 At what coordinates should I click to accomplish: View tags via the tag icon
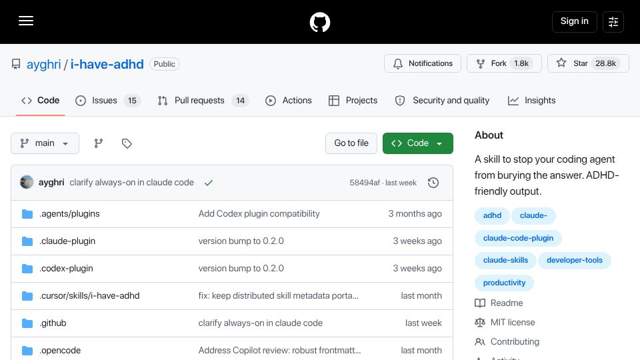click(127, 143)
